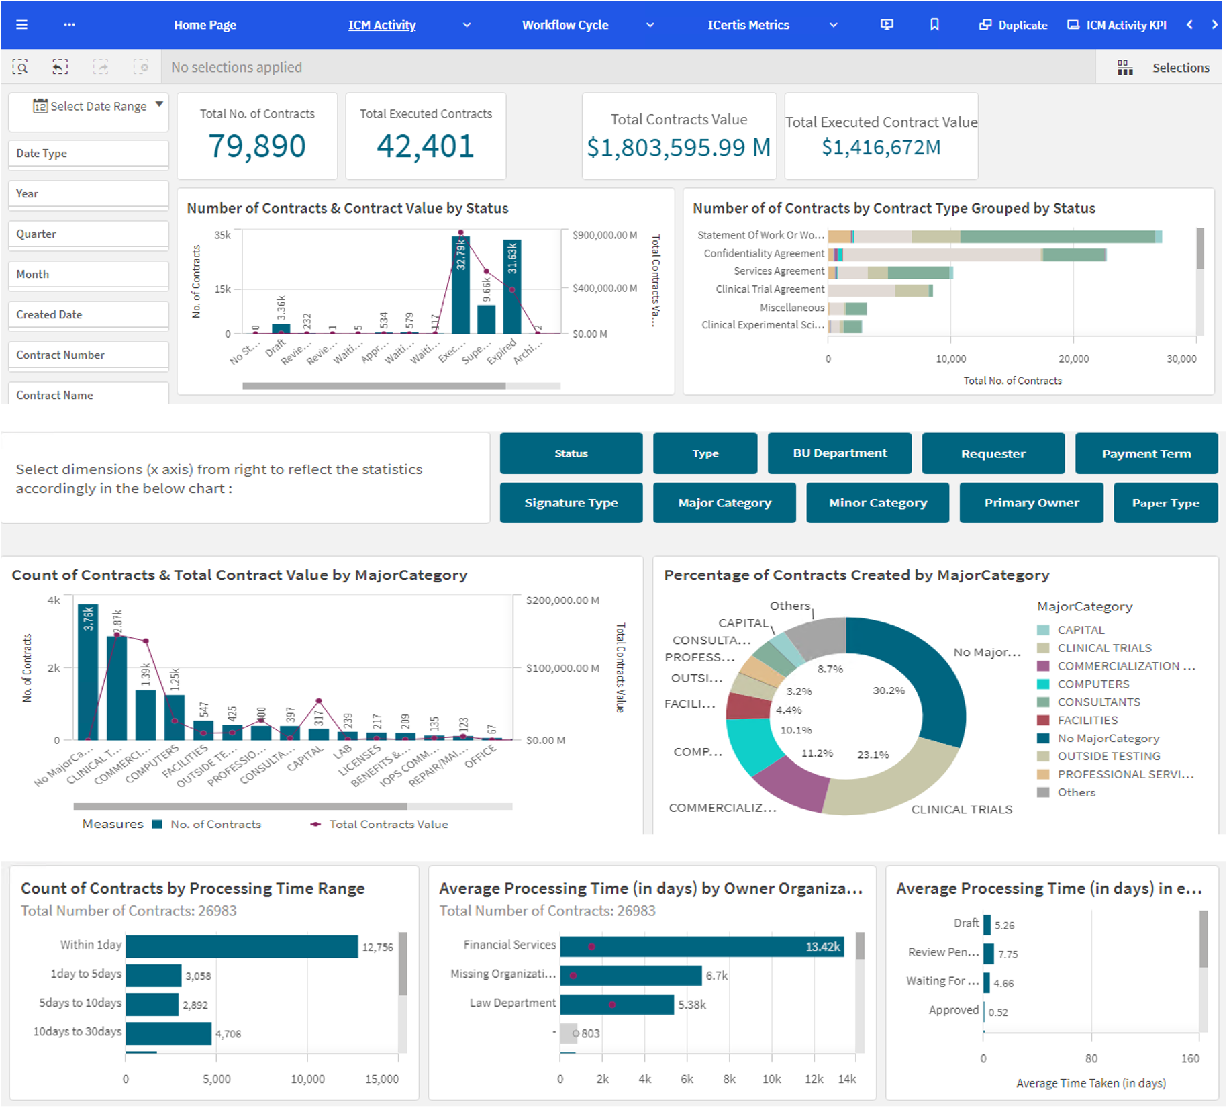Go to next sheet arrow
Image resolution: width=1227 pixels, height=1108 pixels.
(x=1214, y=25)
